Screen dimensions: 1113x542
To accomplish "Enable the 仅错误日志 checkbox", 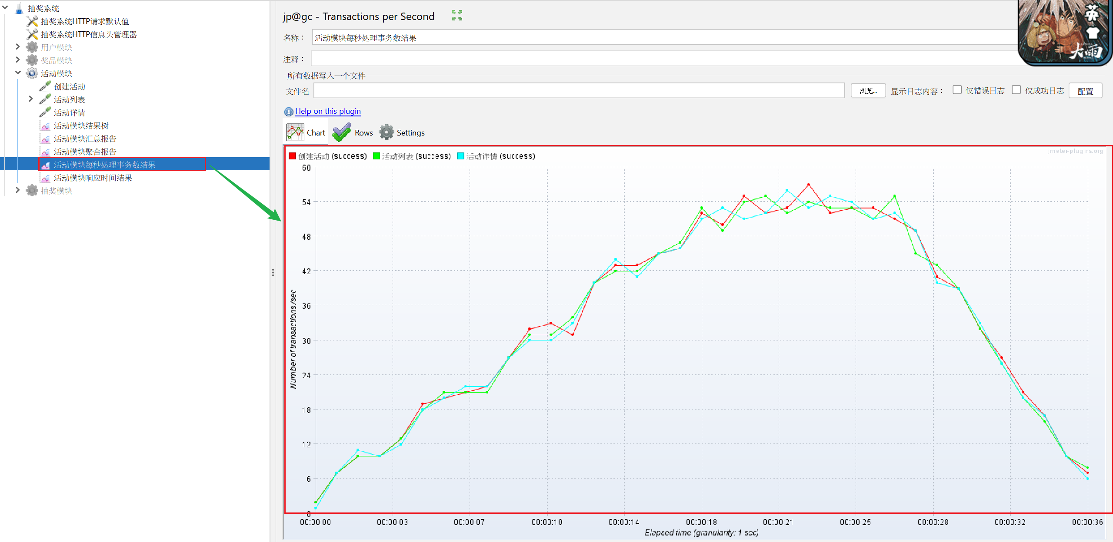I will (957, 90).
